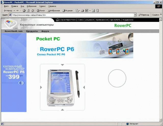163x126 pixels.
Task: Click the first orange PDA icon in banner
Action: point(111,51)
